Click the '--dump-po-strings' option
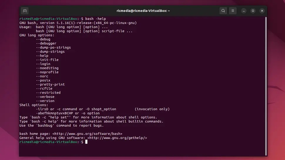This screenshot has width=285, height=160. pyautogui.click(x=53, y=47)
